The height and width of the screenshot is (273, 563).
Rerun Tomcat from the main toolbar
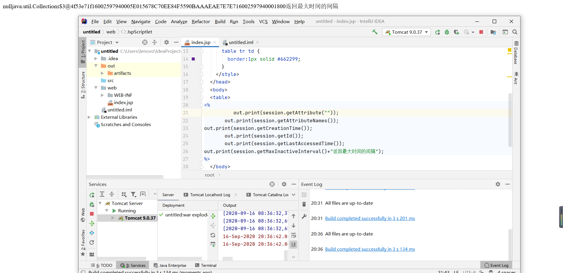437,32
